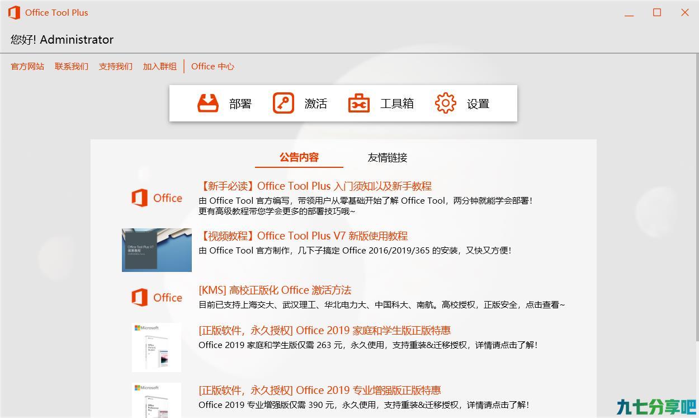
Task: Open the 设置 gear icon
Action: point(446,104)
